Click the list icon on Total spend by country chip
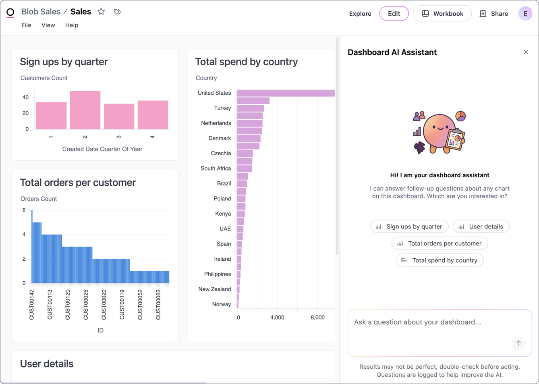Viewport: 539px width, 384px height. point(404,260)
